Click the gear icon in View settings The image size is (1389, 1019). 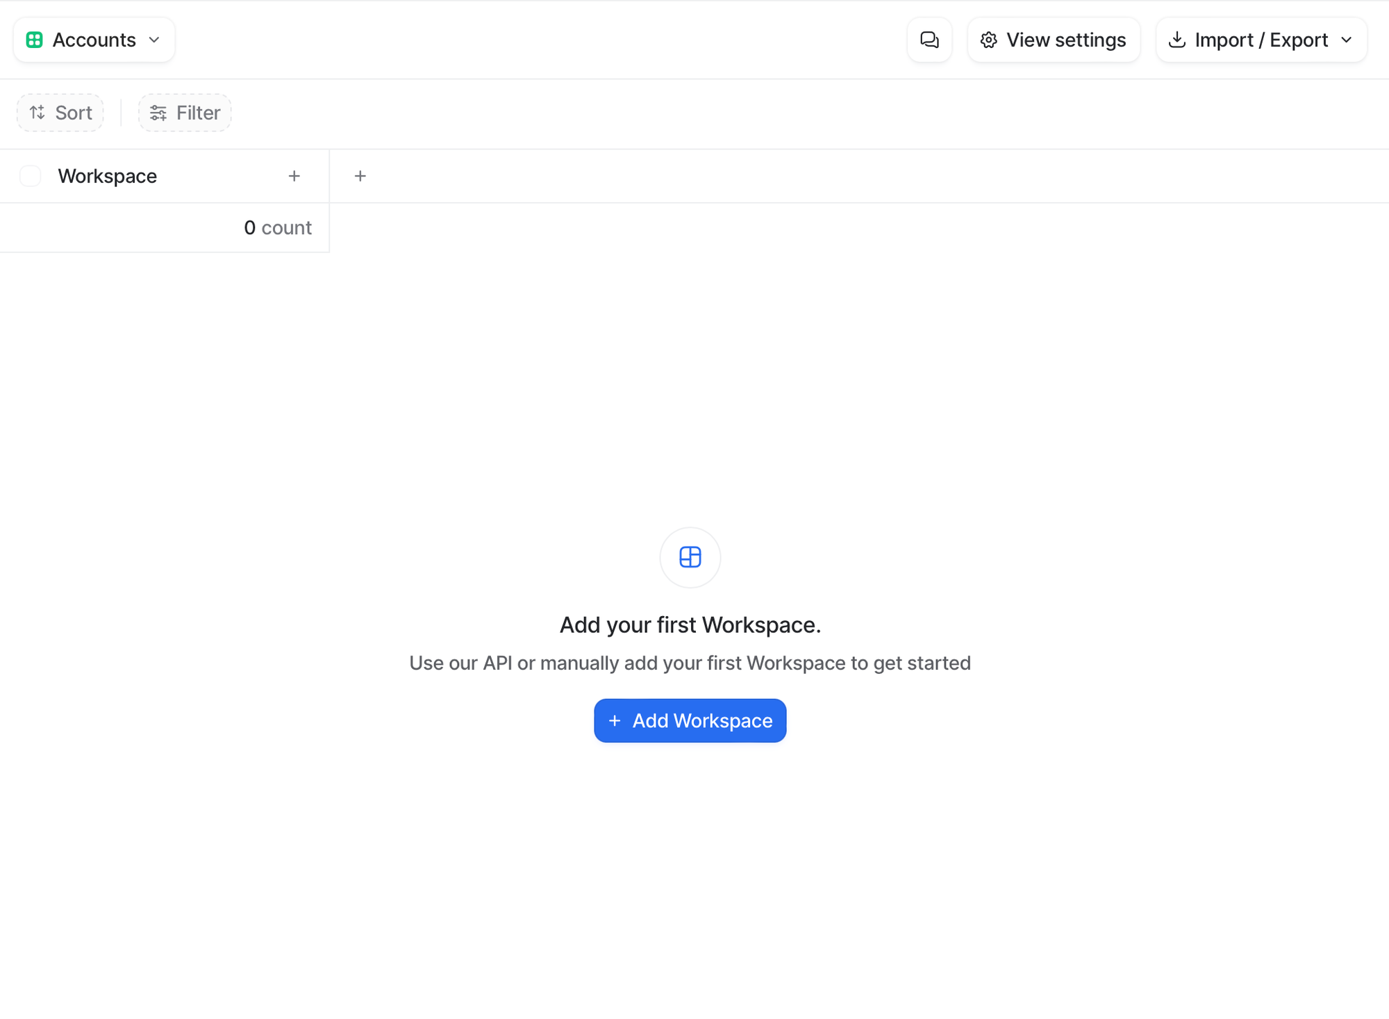(988, 40)
